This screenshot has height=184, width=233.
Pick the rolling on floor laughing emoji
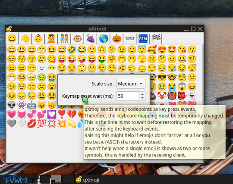(x=72, y=50)
